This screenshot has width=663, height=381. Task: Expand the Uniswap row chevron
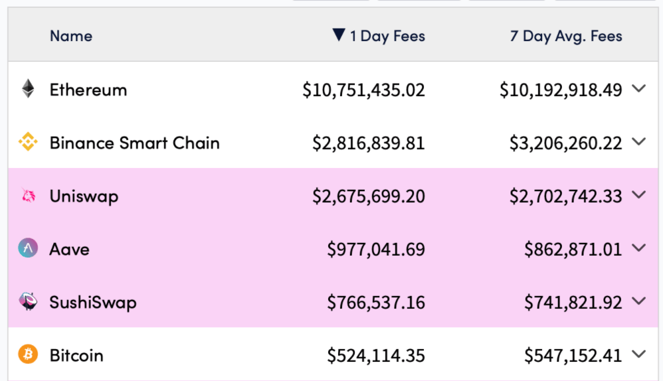[639, 194]
